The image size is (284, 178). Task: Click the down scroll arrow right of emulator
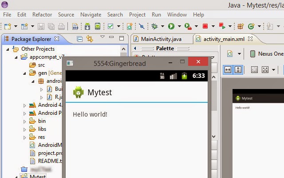click(x=214, y=137)
